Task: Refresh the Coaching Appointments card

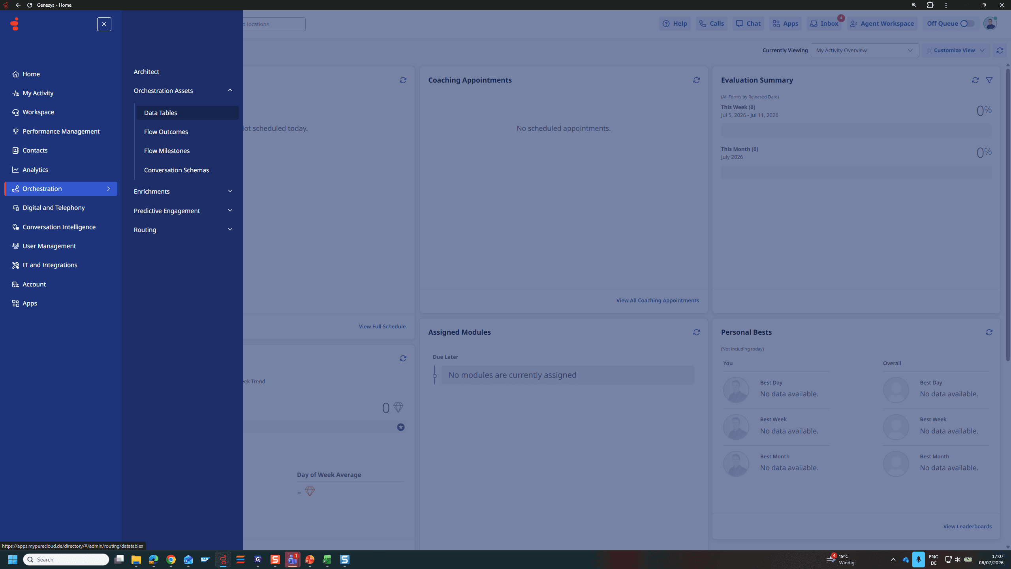Action: click(x=696, y=80)
